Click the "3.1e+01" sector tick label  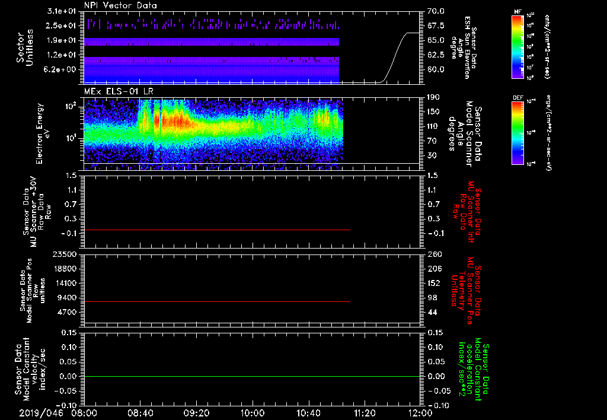pos(62,12)
